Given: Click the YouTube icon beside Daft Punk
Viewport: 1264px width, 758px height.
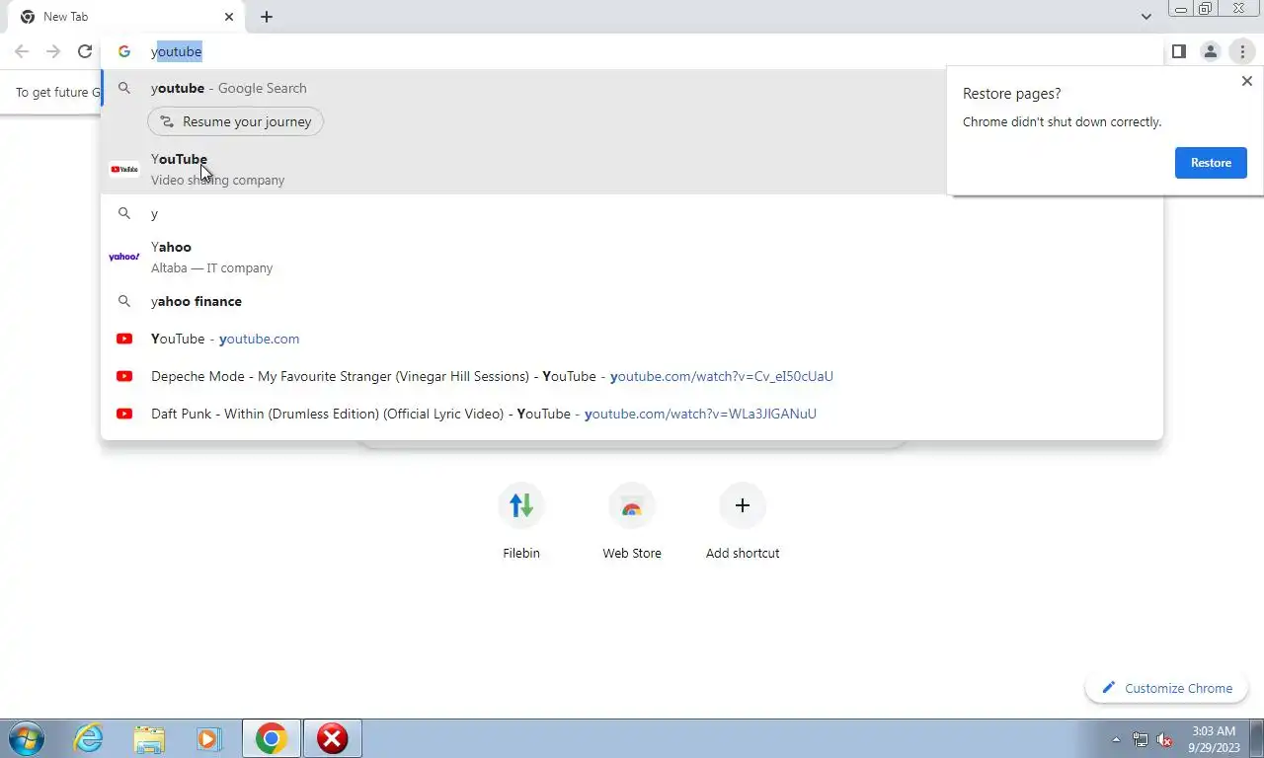Looking at the screenshot, I should point(124,414).
